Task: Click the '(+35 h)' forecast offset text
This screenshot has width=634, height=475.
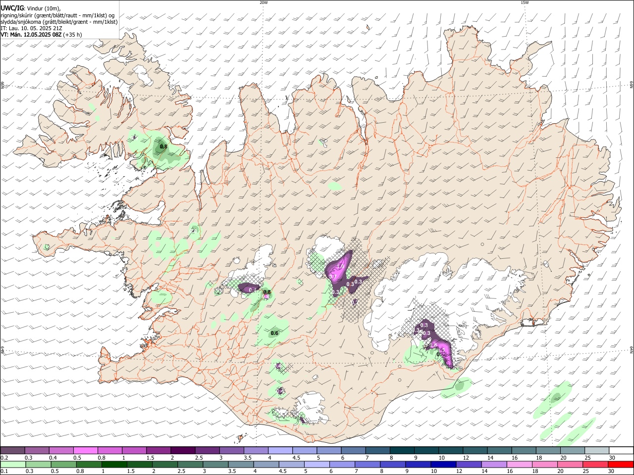Action: point(72,35)
